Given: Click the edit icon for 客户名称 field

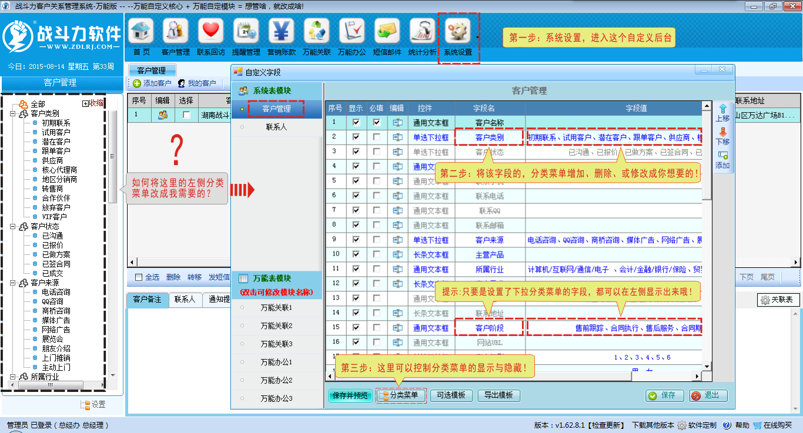Looking at the screenshot, I should [398, 123].
